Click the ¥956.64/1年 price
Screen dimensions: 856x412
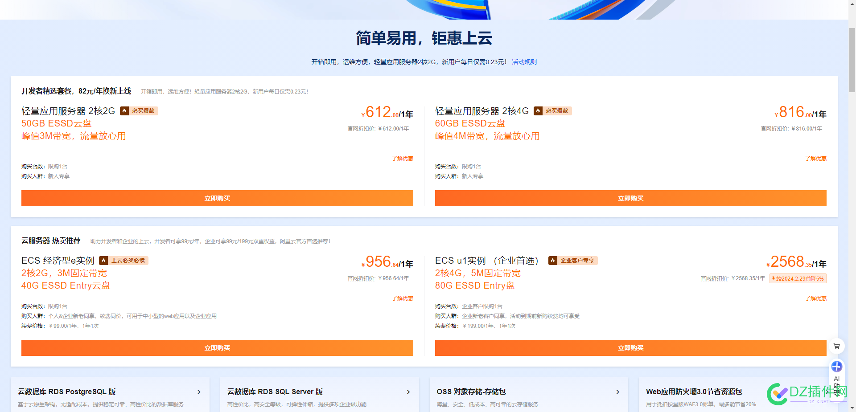387,262
